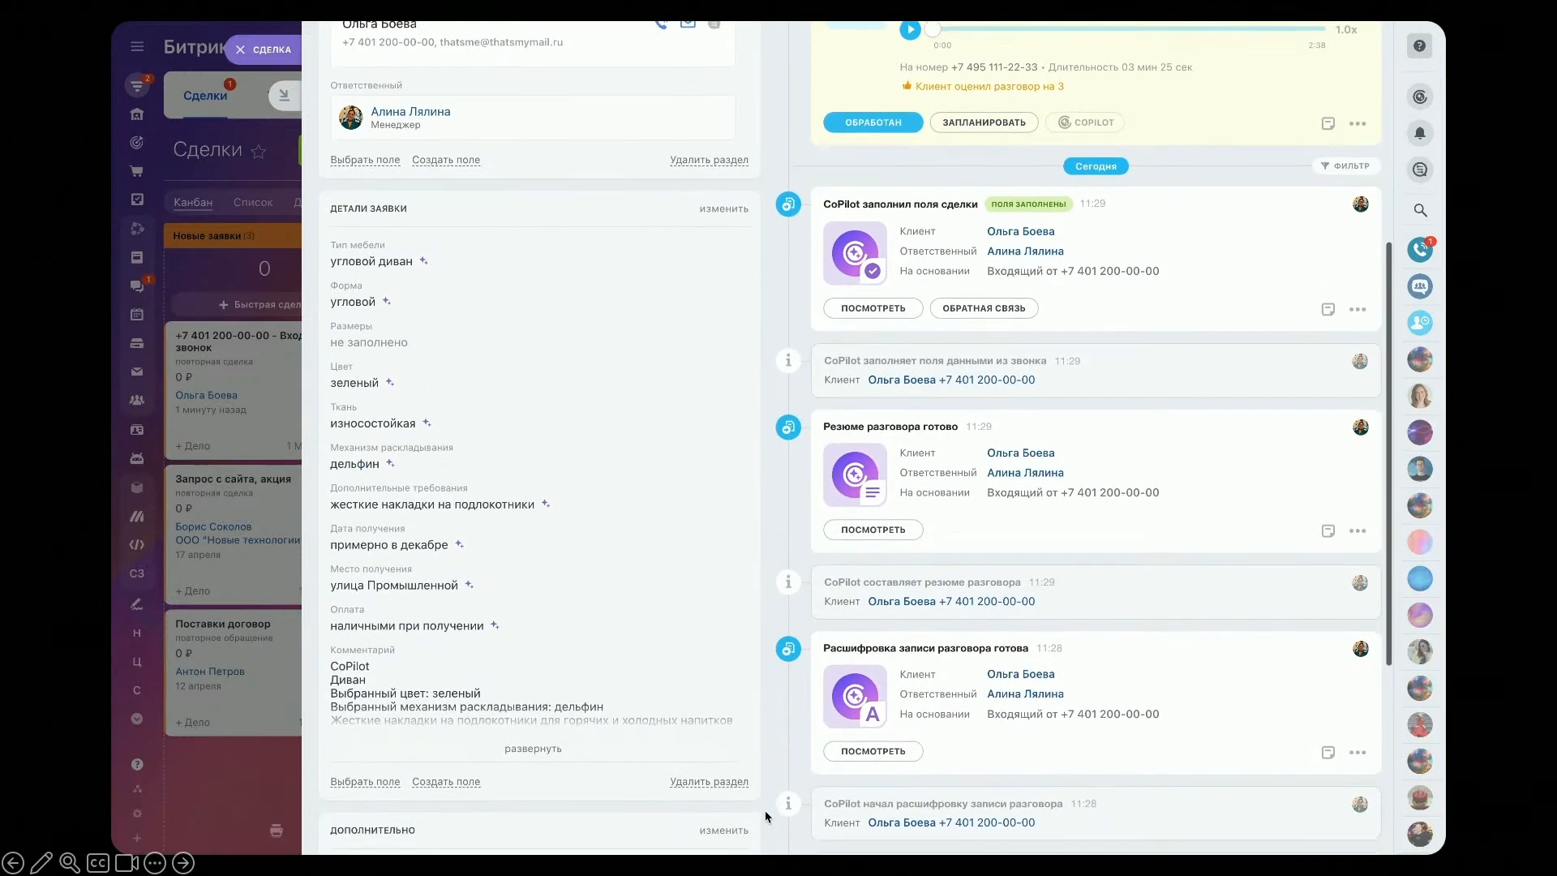Open more options for CoPilot filled fields entry
Screen dimensions: 1557x876
point(1358,310)
